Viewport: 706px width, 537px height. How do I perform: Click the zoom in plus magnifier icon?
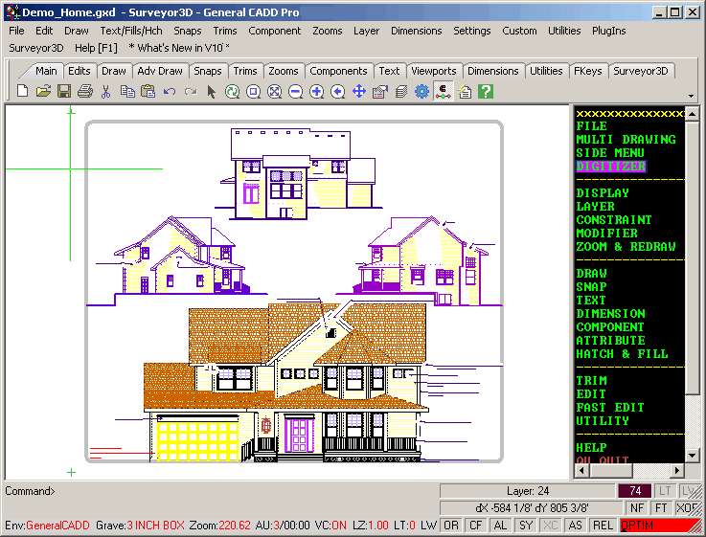316,92
